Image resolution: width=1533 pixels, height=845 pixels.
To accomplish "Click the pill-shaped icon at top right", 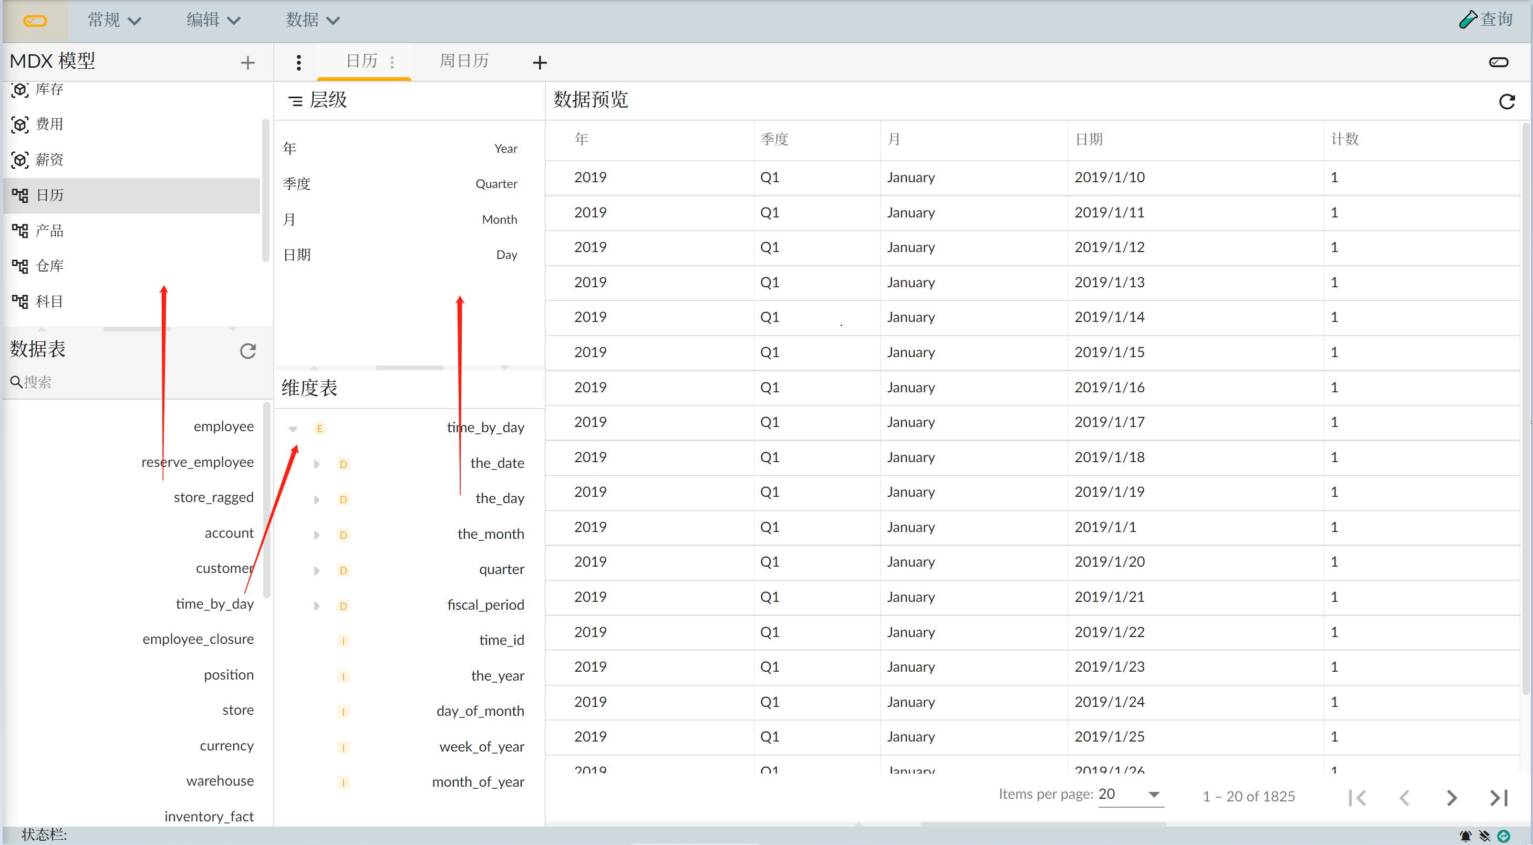I will [1498, 62].
